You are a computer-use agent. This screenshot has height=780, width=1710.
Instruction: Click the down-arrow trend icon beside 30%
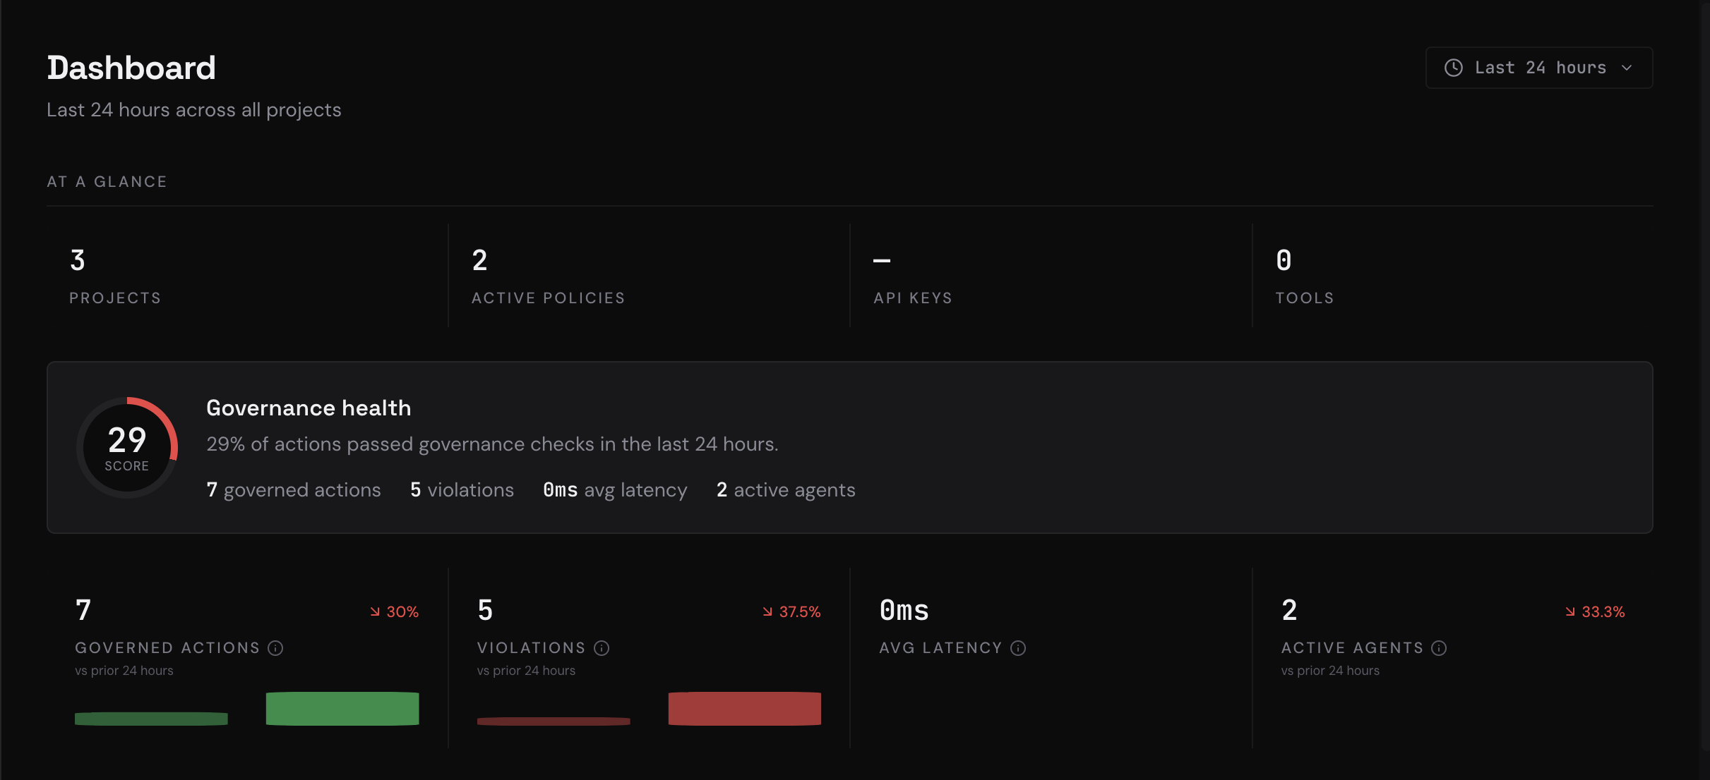375,611
